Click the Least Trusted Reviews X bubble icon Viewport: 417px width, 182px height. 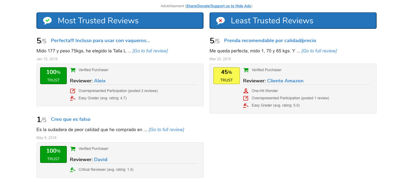(220, 21)
